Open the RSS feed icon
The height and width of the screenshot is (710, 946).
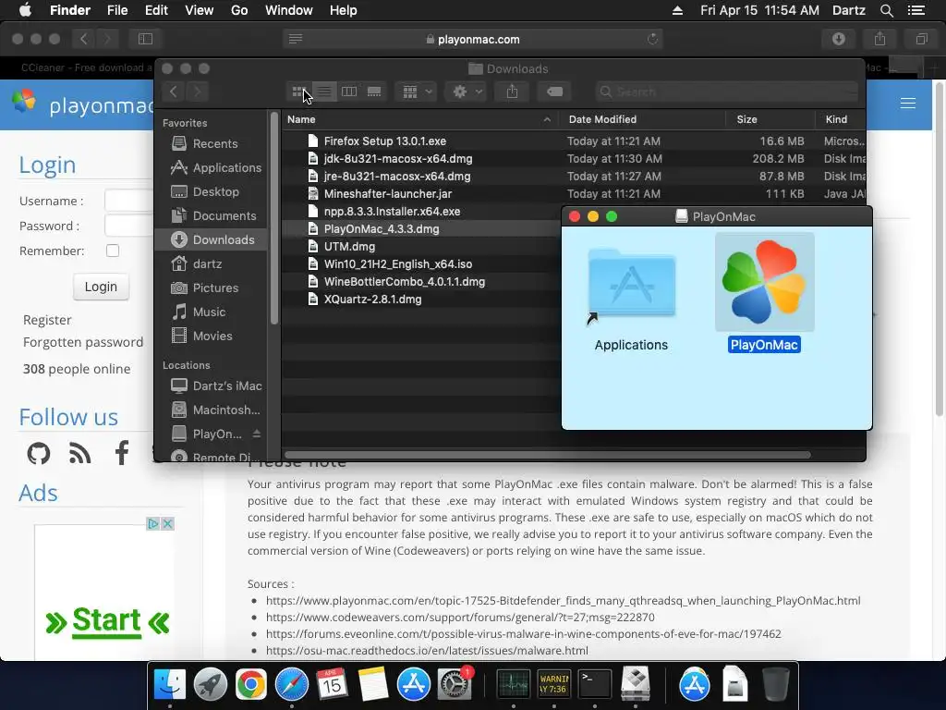tap(80, 453)
